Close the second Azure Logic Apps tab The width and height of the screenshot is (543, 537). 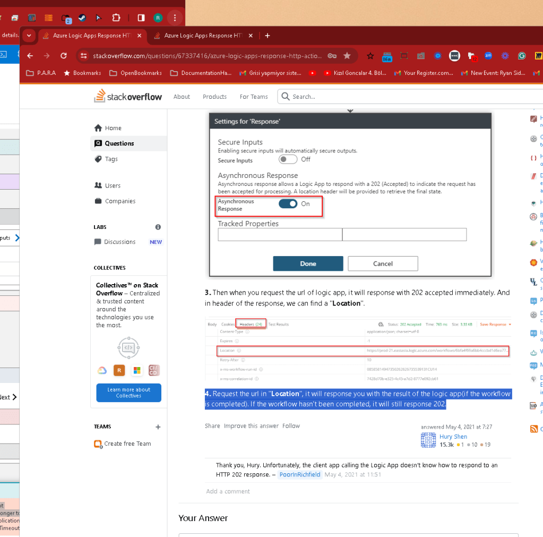point(251,36)
